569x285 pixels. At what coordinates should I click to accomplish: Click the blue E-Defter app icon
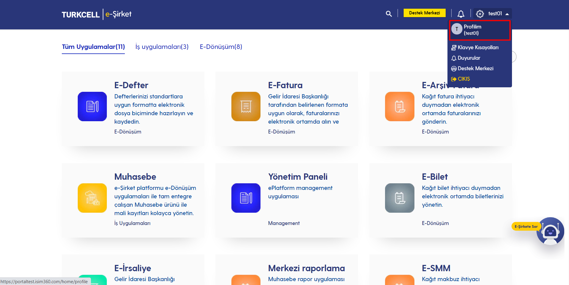(x=92, y=106)
